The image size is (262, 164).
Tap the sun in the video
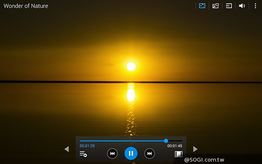click(x=131, y=66)
